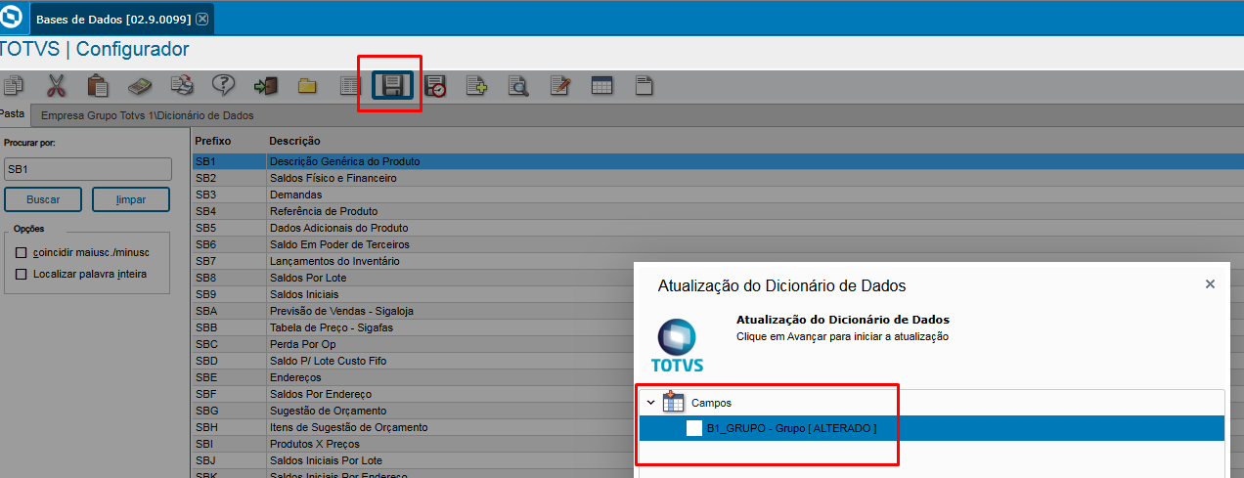Click the Descrição column header

295,142
